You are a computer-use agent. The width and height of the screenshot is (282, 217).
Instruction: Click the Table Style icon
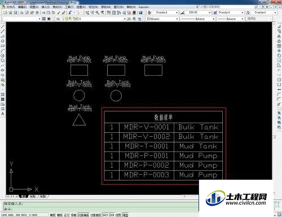click(x=215, y=12)
